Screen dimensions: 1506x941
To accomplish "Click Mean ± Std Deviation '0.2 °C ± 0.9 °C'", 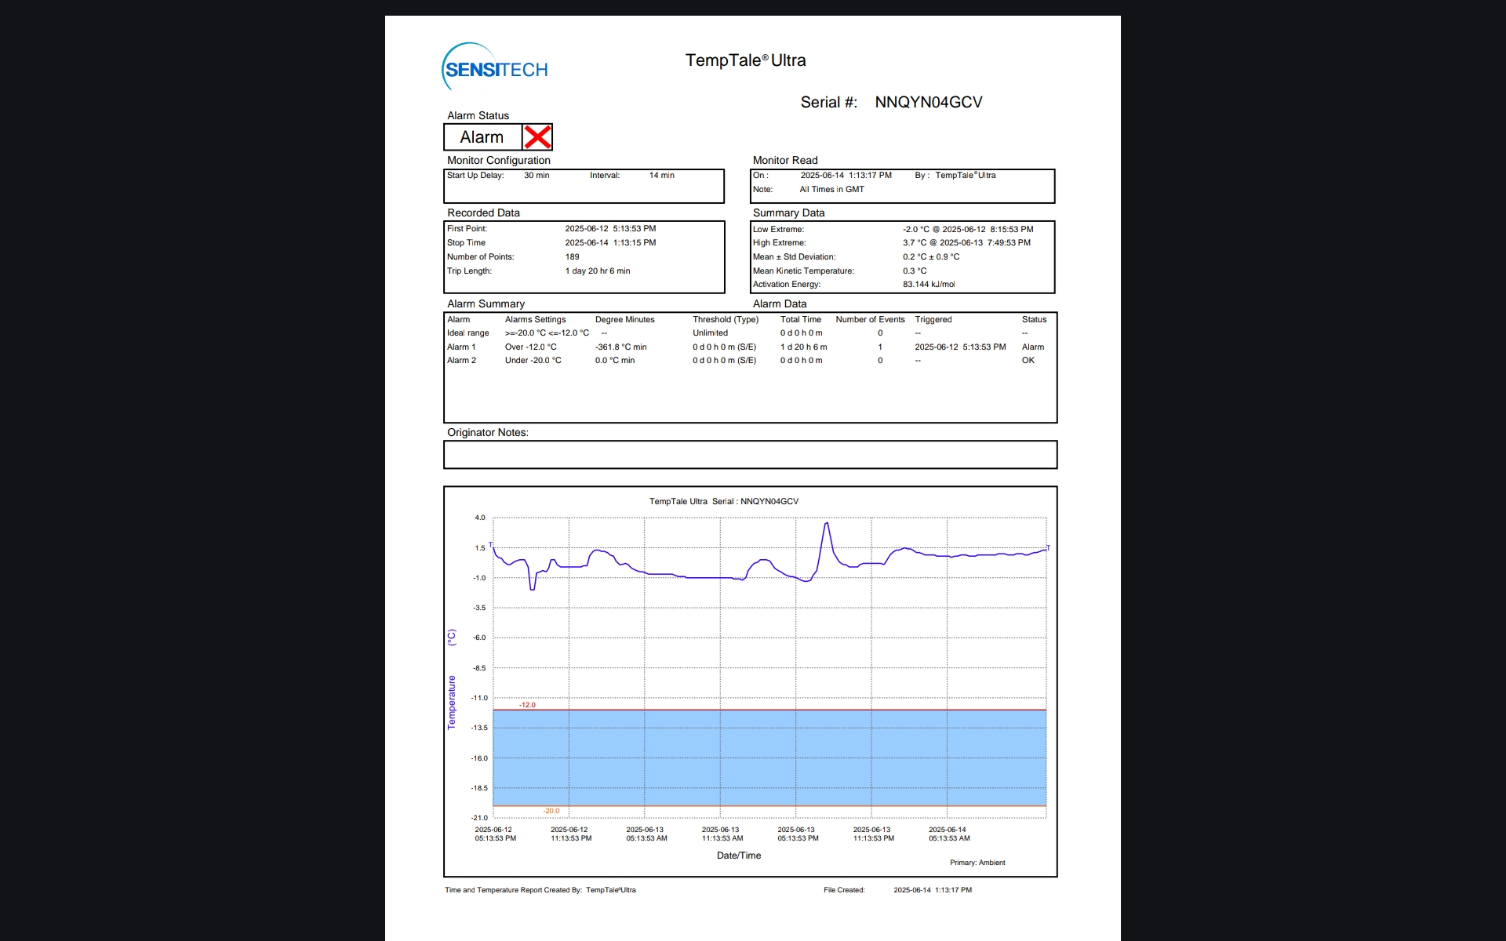I will [931, 257].
